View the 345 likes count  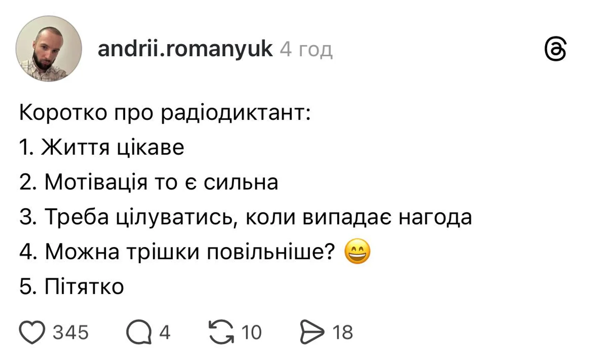[x=71, y=332]
